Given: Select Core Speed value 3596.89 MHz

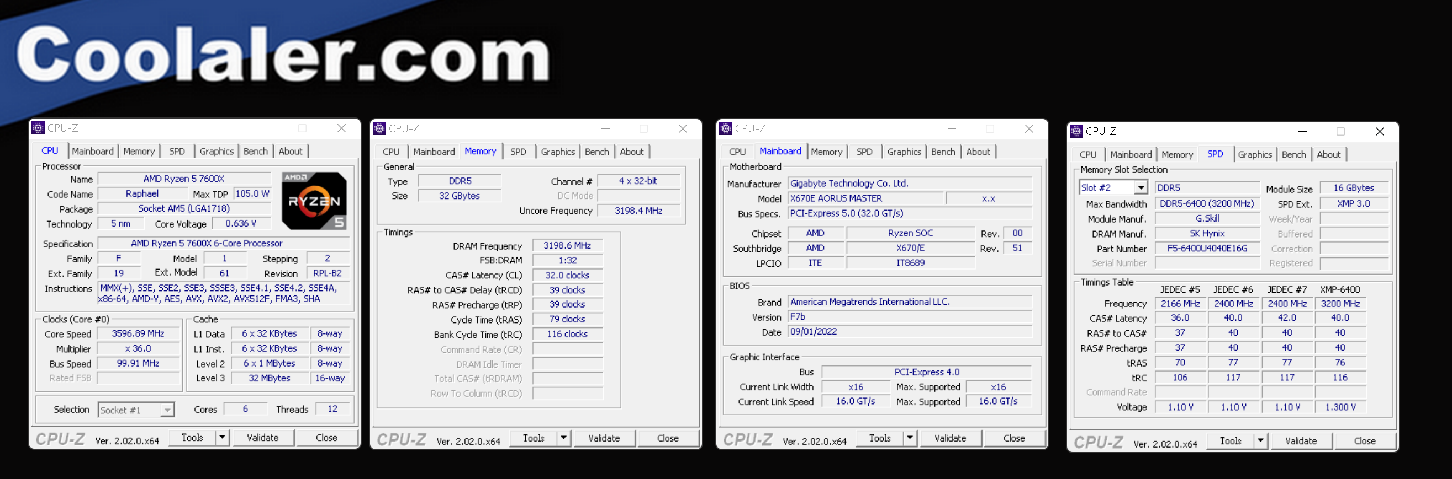Looking at the screenshot, I should point(138,334).
